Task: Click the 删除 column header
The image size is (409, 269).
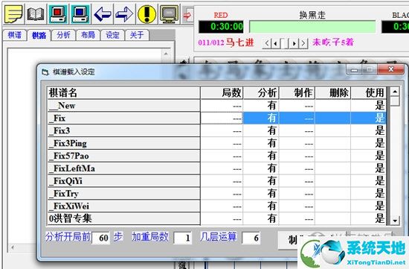Action: (333, 93)
